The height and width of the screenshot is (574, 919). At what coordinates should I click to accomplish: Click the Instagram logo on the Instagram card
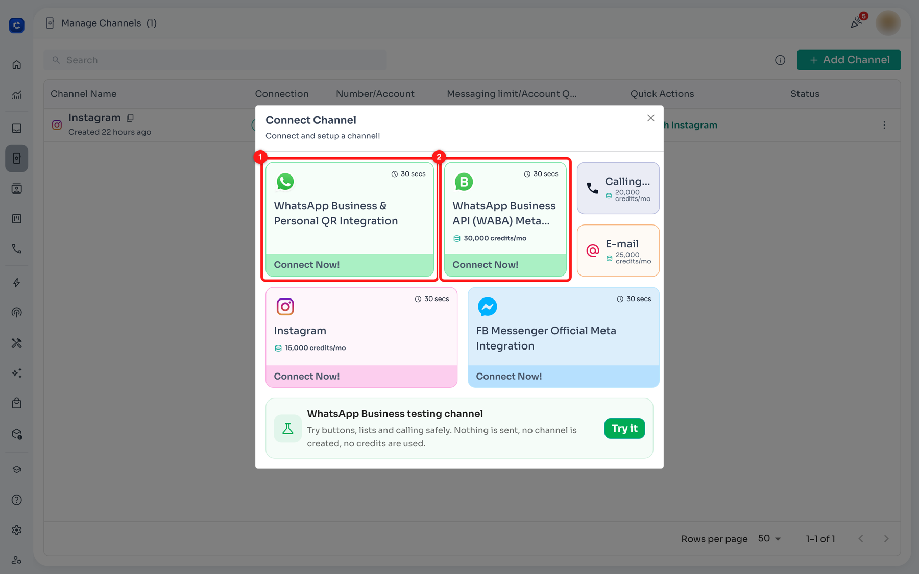(x=285, y=306)
